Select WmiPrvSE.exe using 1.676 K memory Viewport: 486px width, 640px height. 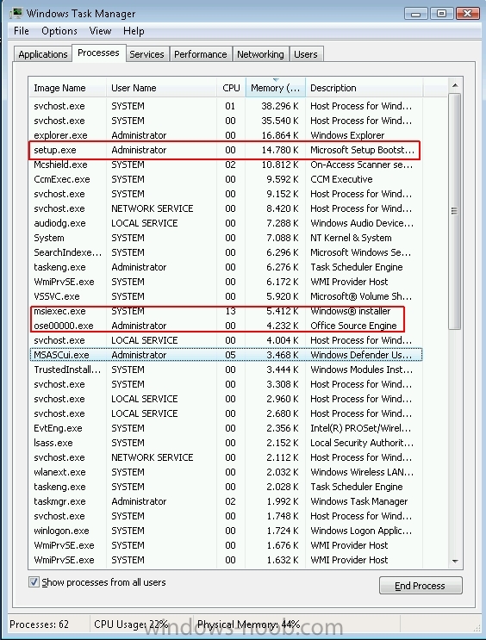click(x=226, y=545)
